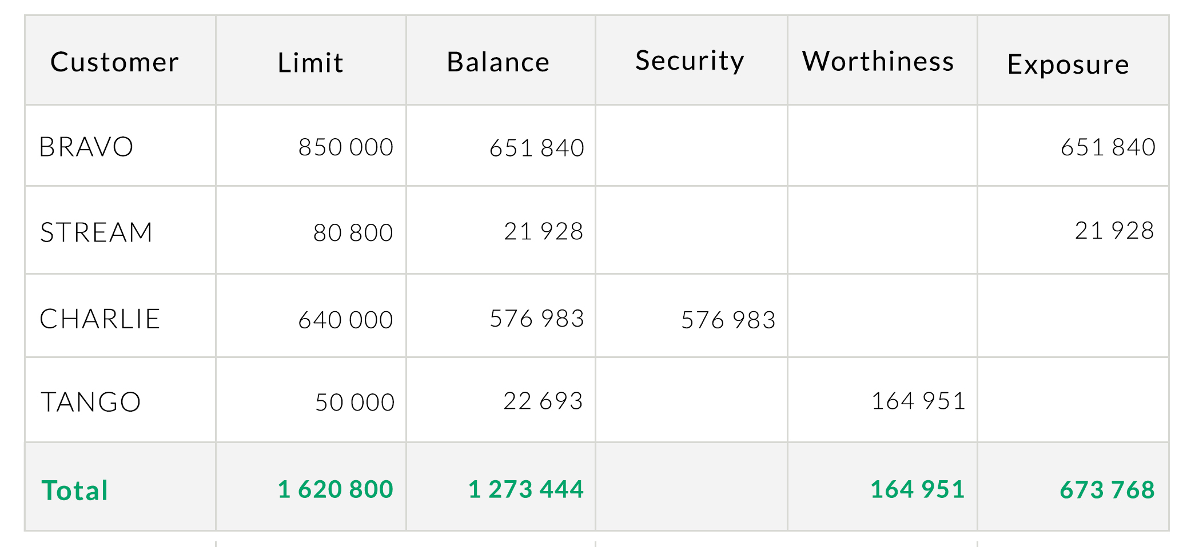Image resolution: width=1191 pixels, height=547 pixels.
Task: Select CHARLIE's security value 576 983
Action: (x=728, y=320)
